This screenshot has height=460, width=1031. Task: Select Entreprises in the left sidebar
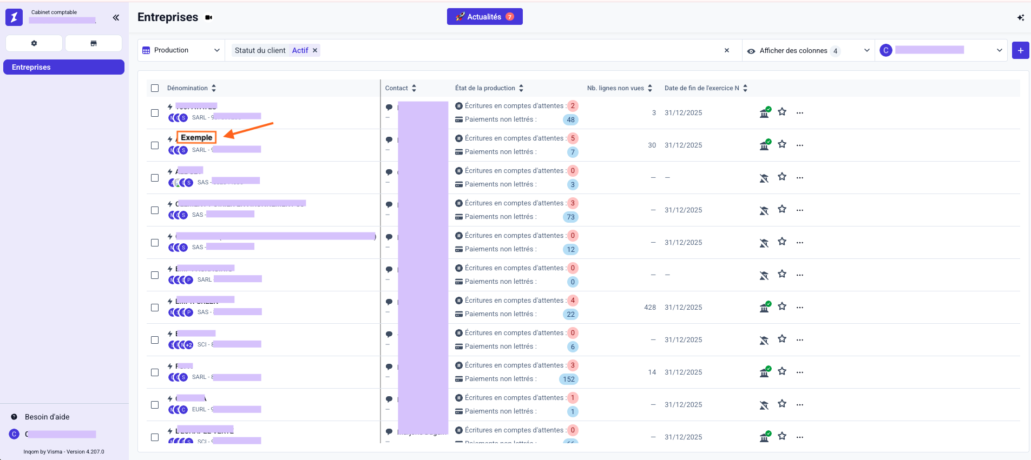coord(64,67)
